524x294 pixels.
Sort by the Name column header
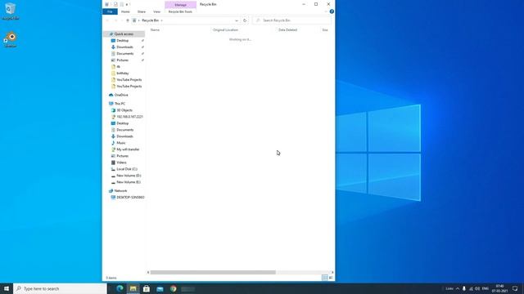point(155,30)
